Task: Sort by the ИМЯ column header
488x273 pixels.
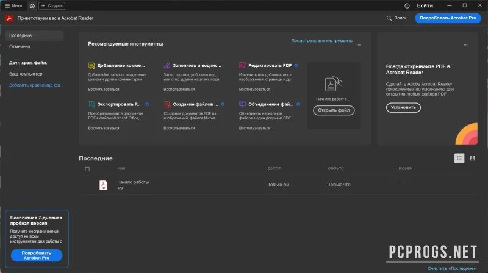Action: pos(121,169)
